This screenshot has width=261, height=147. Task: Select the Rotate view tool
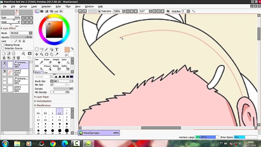pos(46,54)
